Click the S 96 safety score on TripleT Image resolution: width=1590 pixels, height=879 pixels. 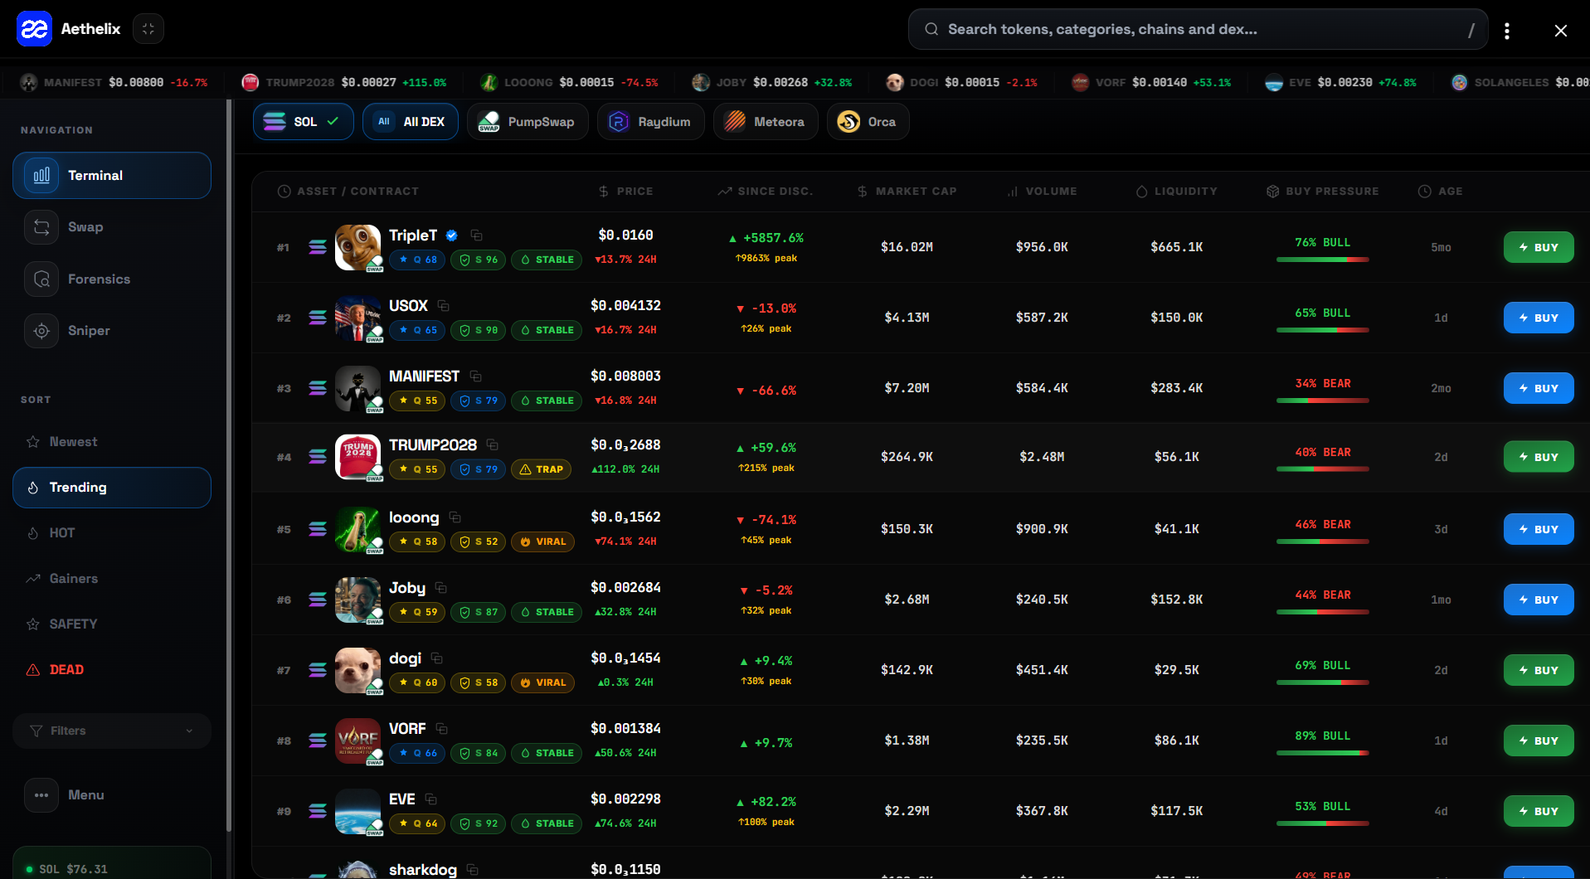(479, 260)
